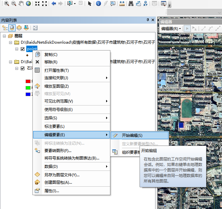This screenshot has width=222, height=209.
Task: Select 使用符号级别(E)
Action: [x=71, y=109]
